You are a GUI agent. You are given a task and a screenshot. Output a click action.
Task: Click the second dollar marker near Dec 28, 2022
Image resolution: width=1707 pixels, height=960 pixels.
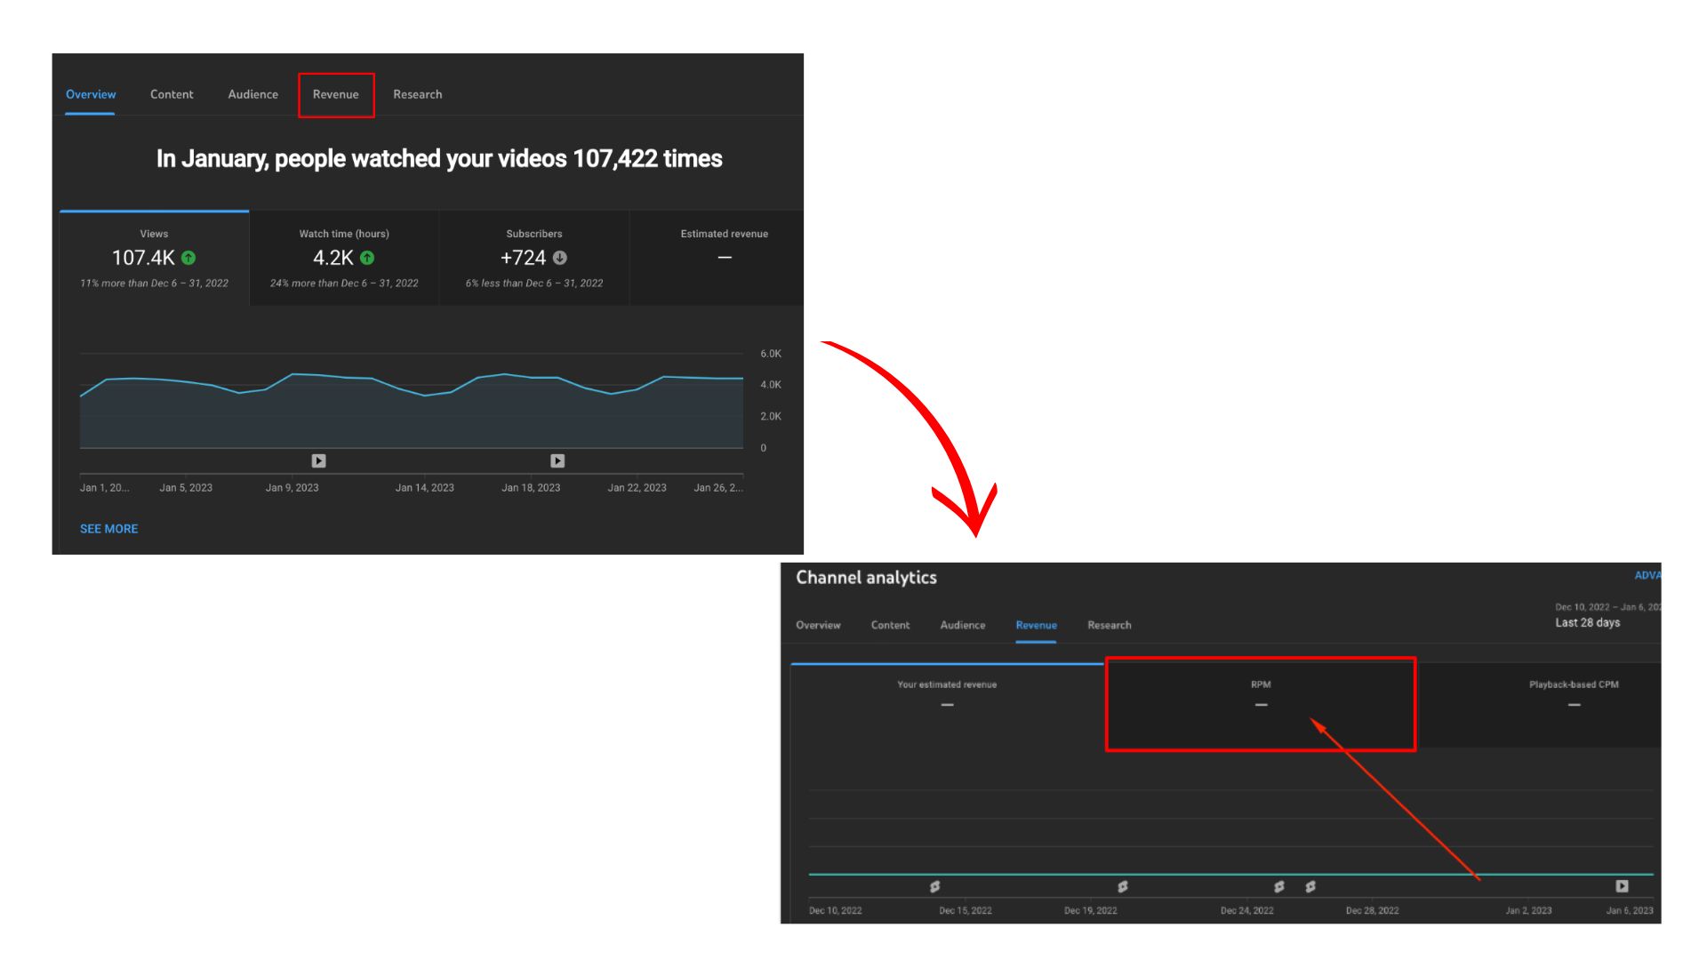click(1310, 886)
